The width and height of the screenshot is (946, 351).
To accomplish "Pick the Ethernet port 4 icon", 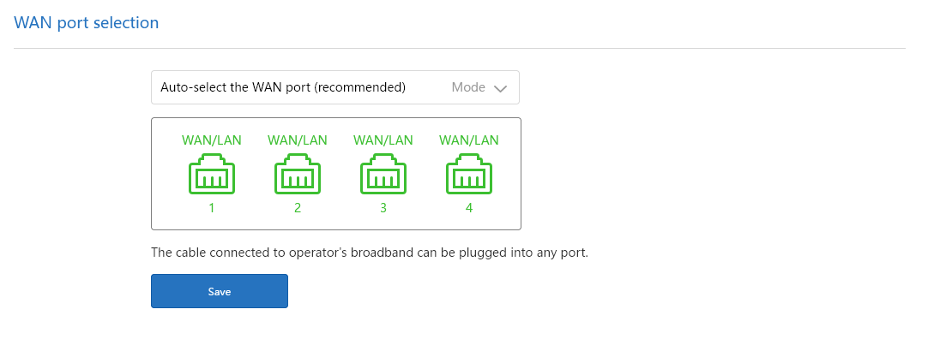I will [469, 175].
